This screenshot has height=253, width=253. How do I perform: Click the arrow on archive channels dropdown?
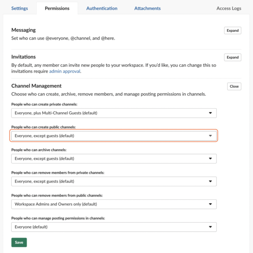tap(210, 158)
